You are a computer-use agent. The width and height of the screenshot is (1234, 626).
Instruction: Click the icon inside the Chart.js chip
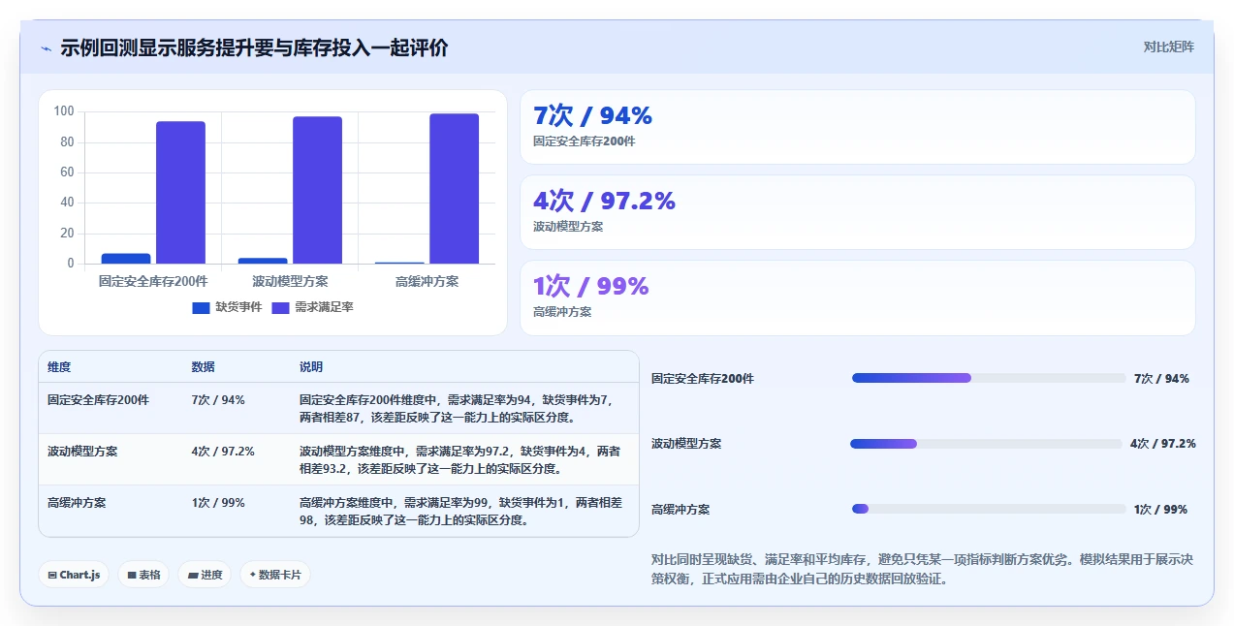point(52,575)
